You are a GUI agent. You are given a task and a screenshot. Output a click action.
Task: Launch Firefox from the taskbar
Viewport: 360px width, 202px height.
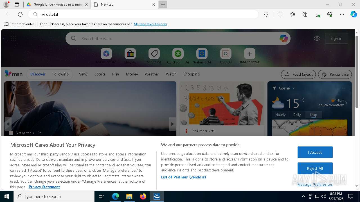click(143, 196)
